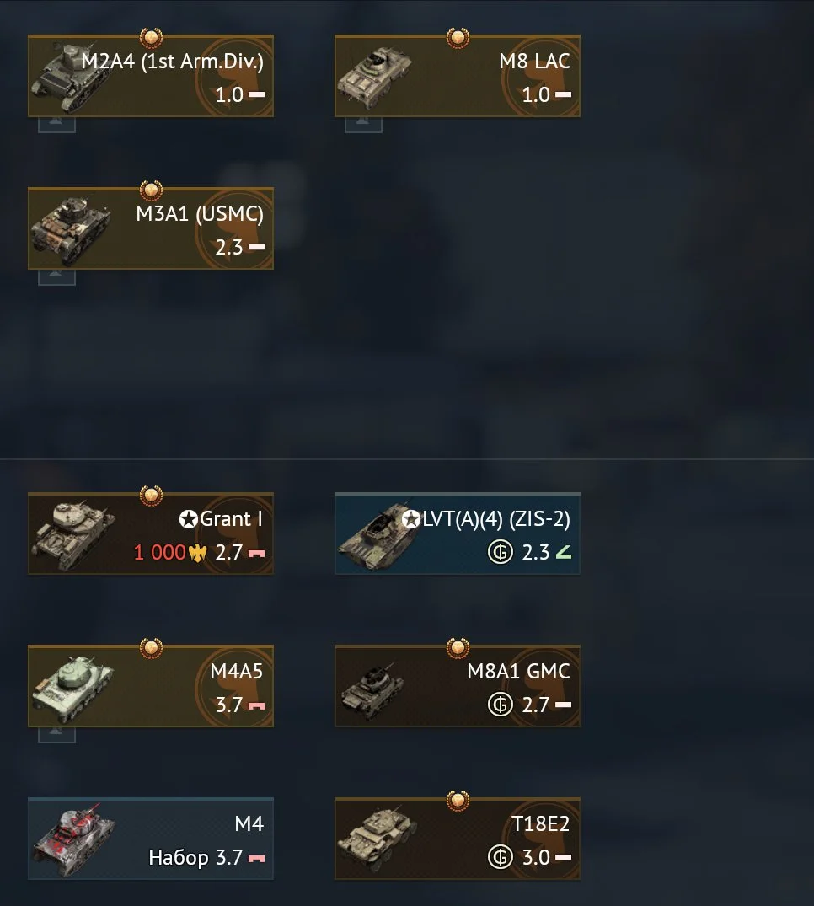Click the star icon beside LVT(A)(4) (ZIS-2)

[410, 519]
